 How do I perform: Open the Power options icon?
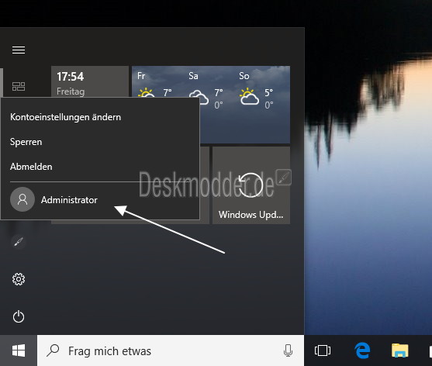click(x=19, y=316)
